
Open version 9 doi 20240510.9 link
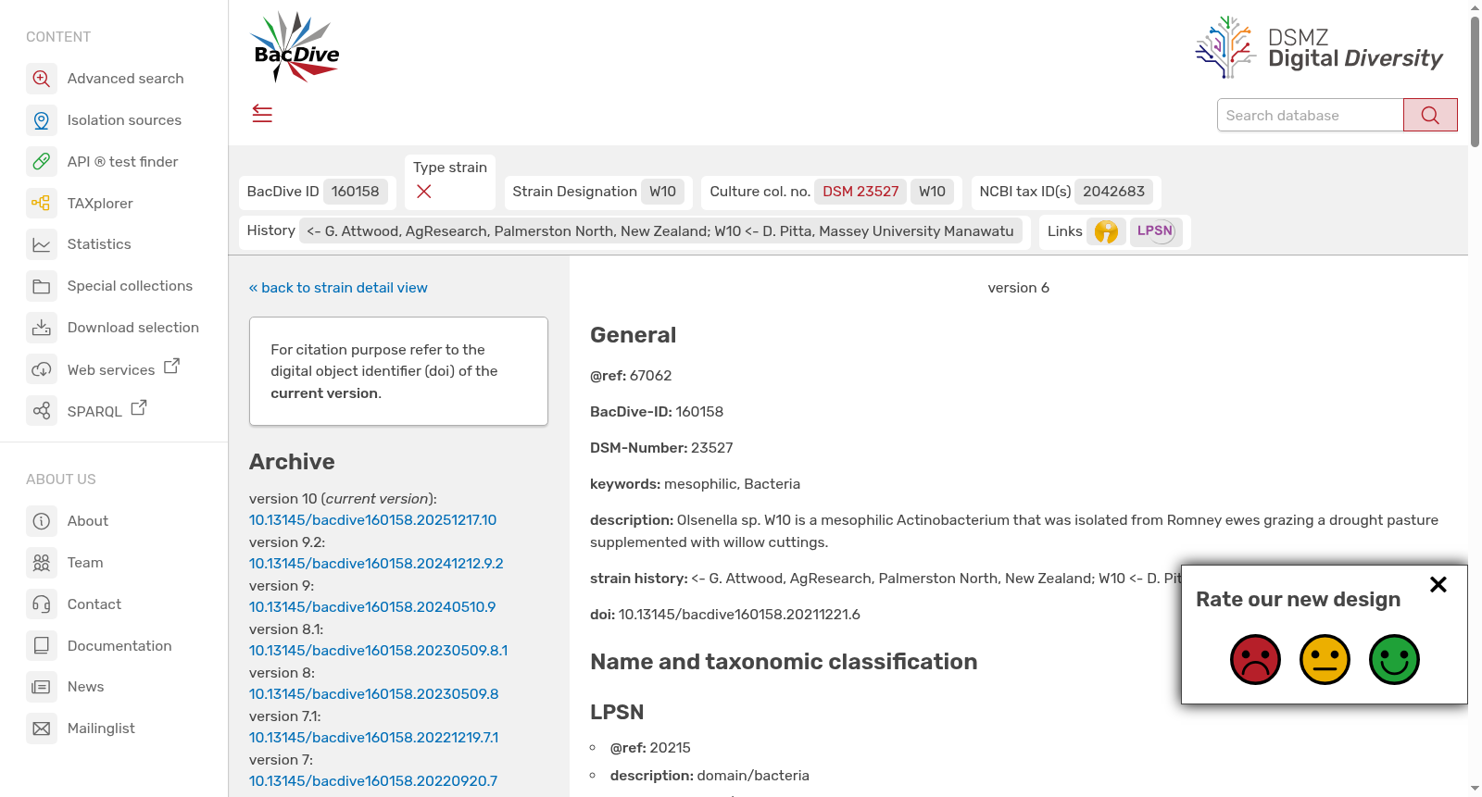(x=372, y=607)
